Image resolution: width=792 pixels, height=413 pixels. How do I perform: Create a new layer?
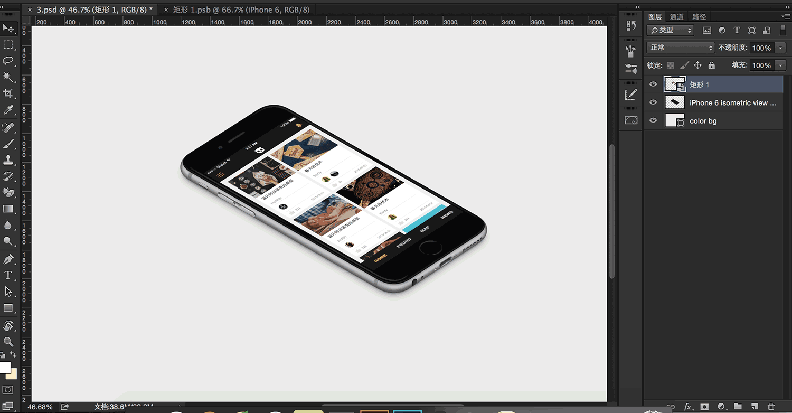click(x=755, y=407)
